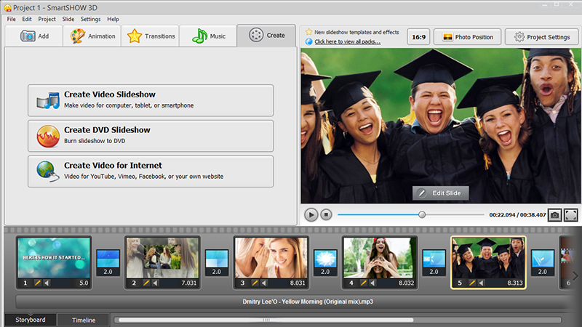Click the pencil edit icon on slide 2
The width and height of the screenshot is (582, 327).
click(146, 283)
